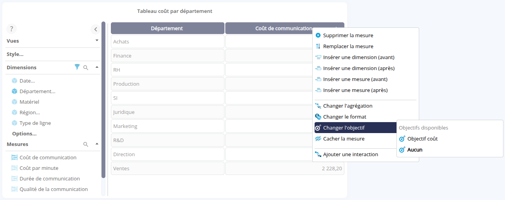Open the Style... settings link

[15, 54]
